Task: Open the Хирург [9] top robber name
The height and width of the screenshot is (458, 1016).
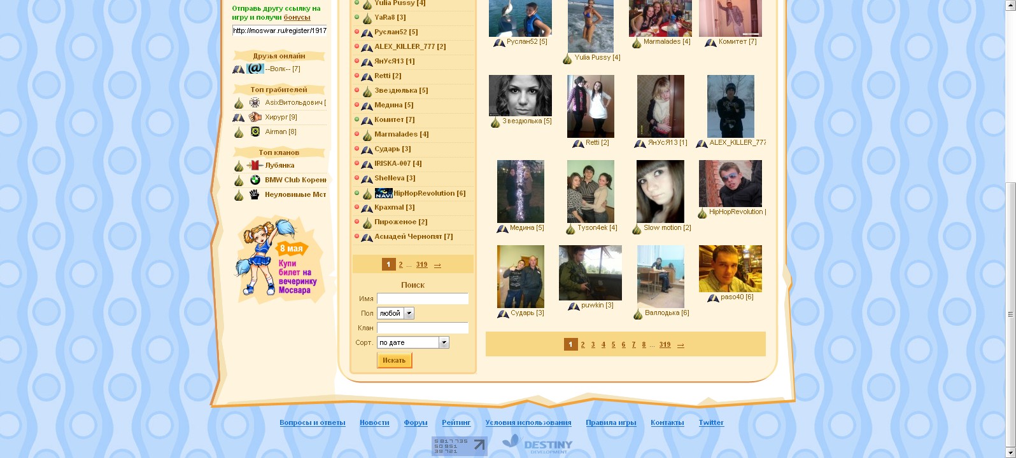Action: pos(281,117)
